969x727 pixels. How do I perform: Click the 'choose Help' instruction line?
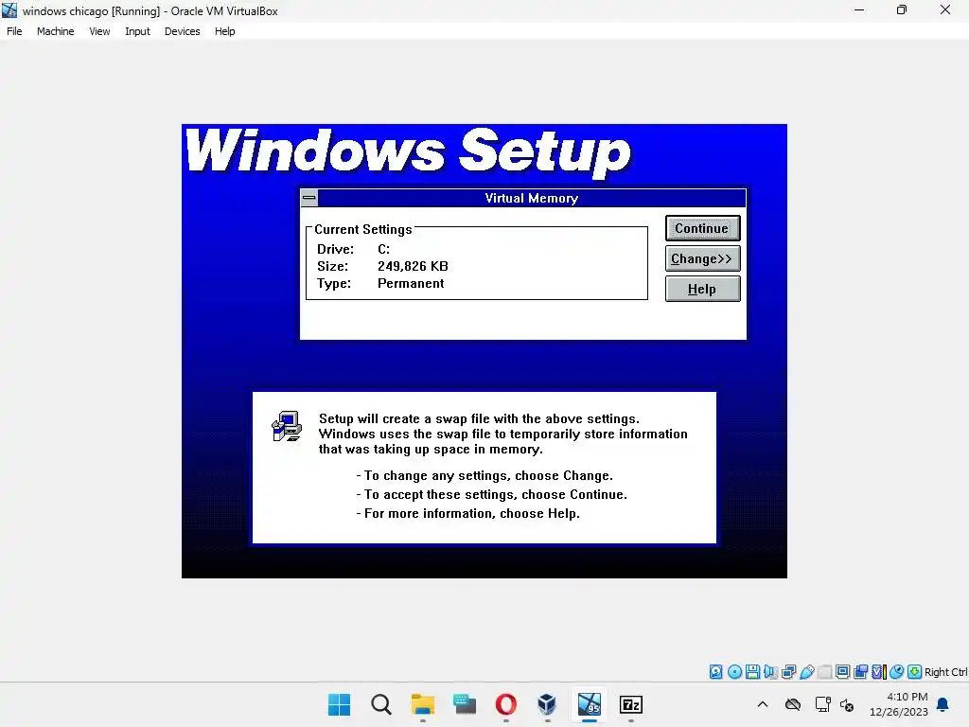tap(467, 513)
